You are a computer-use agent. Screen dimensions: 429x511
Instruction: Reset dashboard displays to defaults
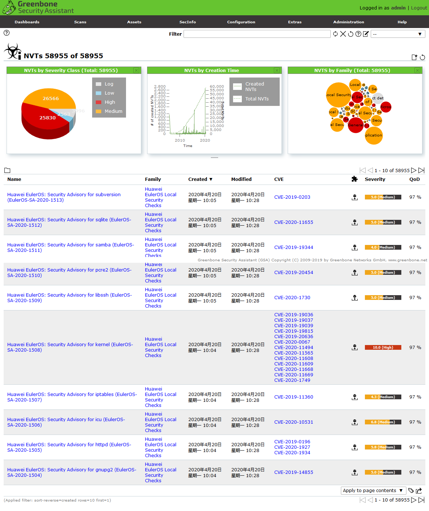[422, 57]
